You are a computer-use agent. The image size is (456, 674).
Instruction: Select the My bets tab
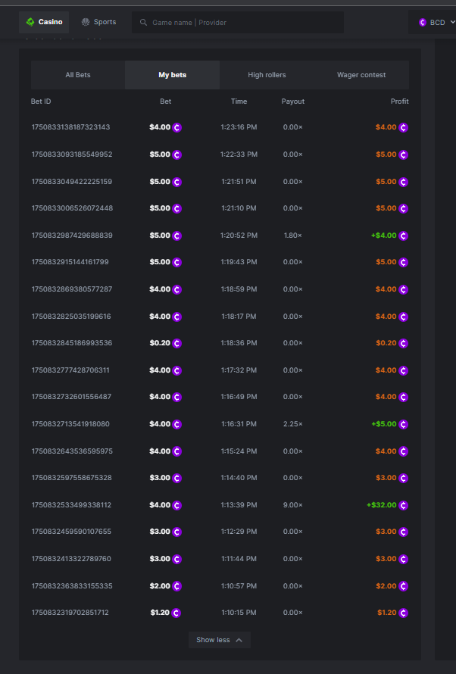pos(172,75)
